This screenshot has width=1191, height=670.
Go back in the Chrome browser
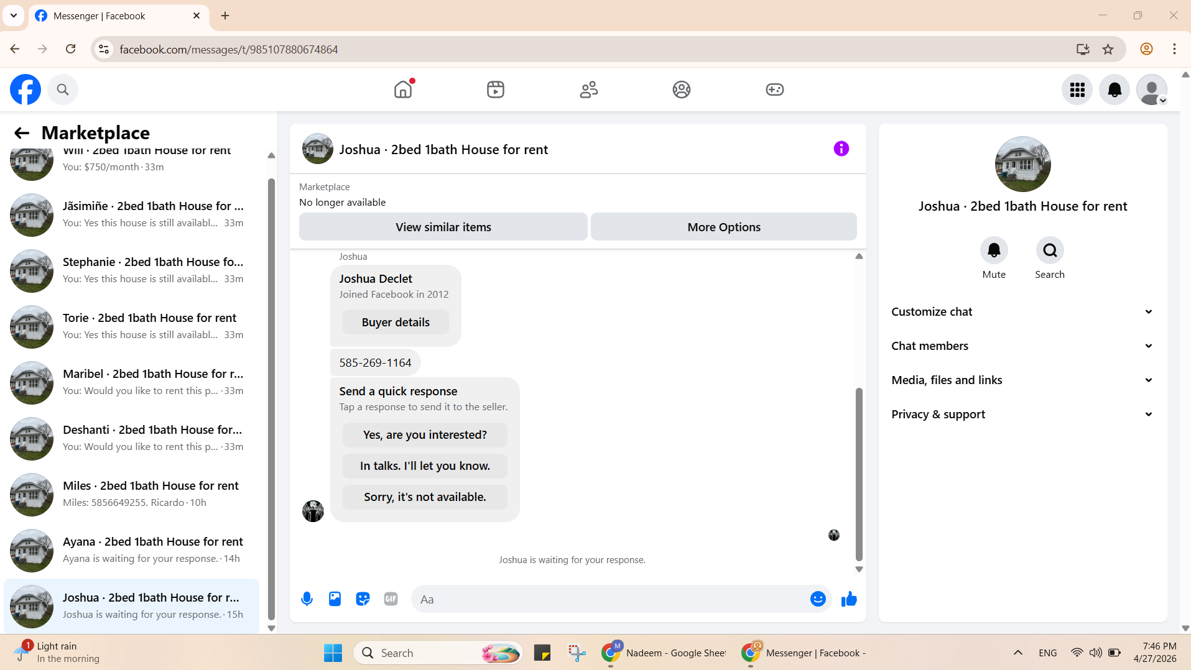click(x=15, y=49)
